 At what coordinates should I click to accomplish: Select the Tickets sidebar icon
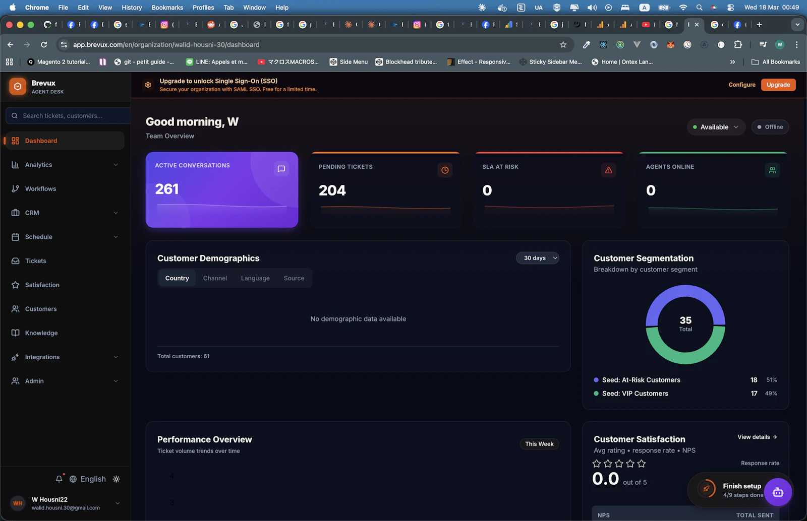(x=16, y=260)
